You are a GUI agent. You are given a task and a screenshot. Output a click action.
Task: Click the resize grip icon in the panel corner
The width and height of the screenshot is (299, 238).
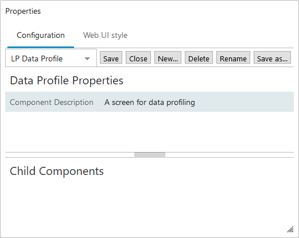pyautogui.click(x=290, y=229)
